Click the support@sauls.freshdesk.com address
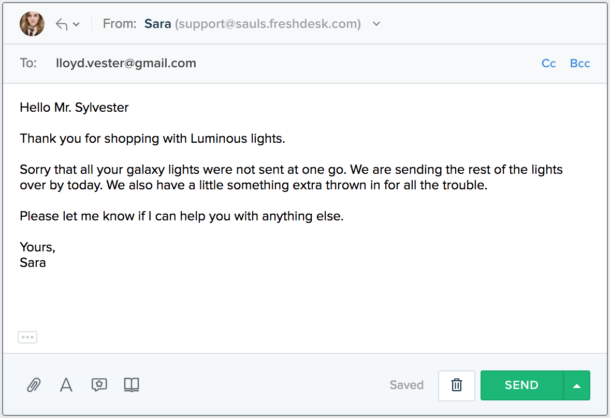The image size is (610, 418). coord(268,24)
